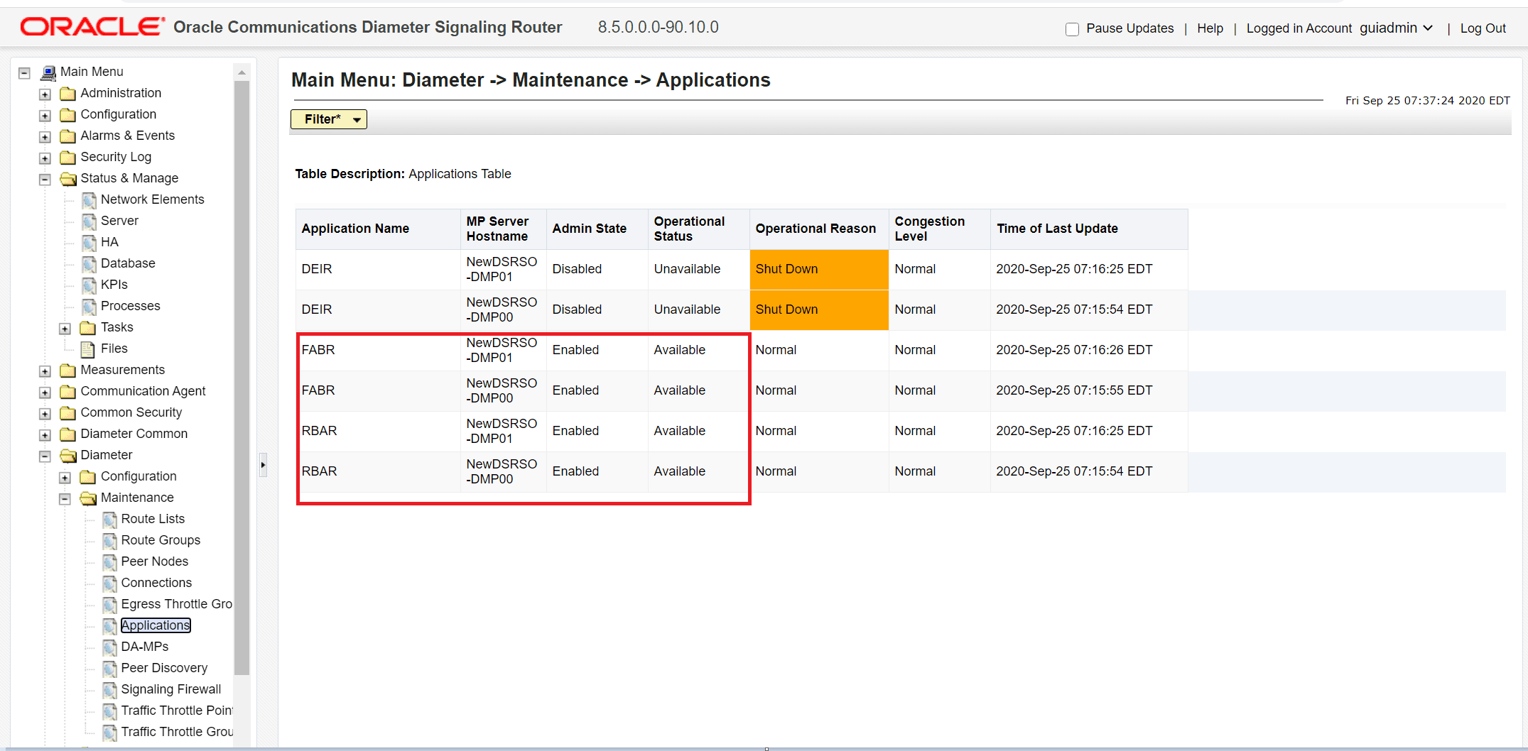This screenshot has width=1528, height=751.
Task: Enable the Pause Updates checkbox
Action: point(1072,29)
